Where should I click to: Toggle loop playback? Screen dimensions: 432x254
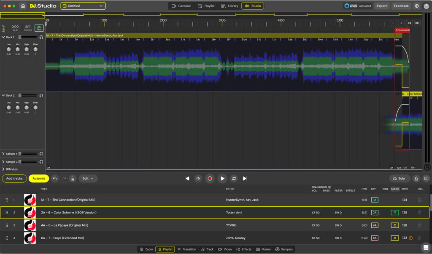(x=234, y=178)
